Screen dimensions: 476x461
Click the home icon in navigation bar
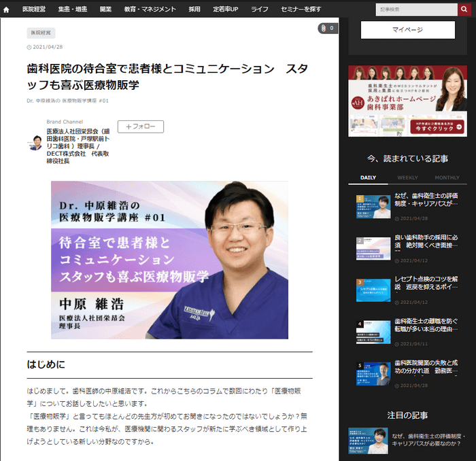7,10
